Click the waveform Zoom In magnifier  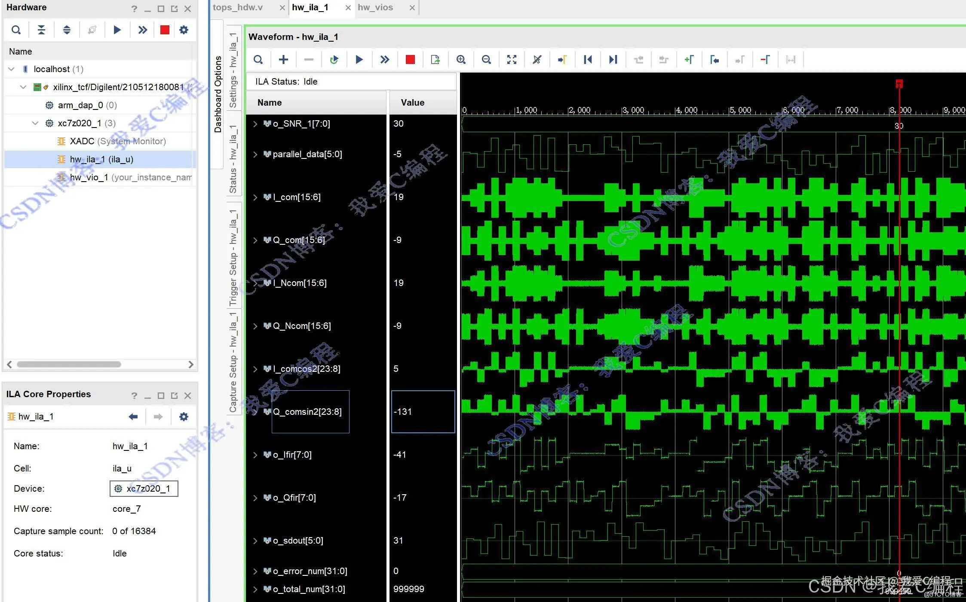pyautogui.click(x=461, y=60)
